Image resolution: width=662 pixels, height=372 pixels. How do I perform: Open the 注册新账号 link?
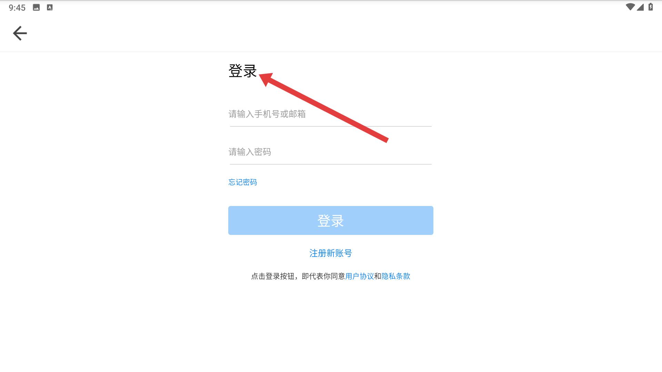point(331,253)
